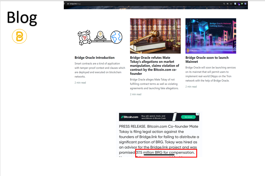This screenshot has width=265, height=176.
Task: Click the green round extension icon
Action: tap(242, 4)
